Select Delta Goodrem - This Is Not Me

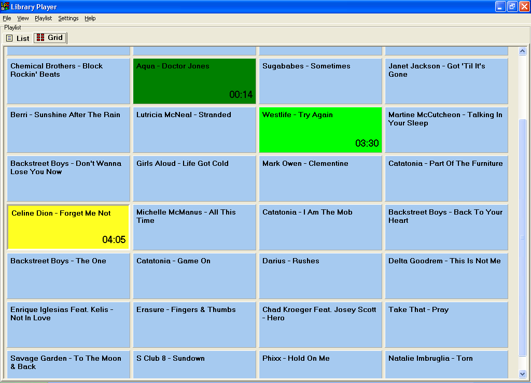click(446, 276)
